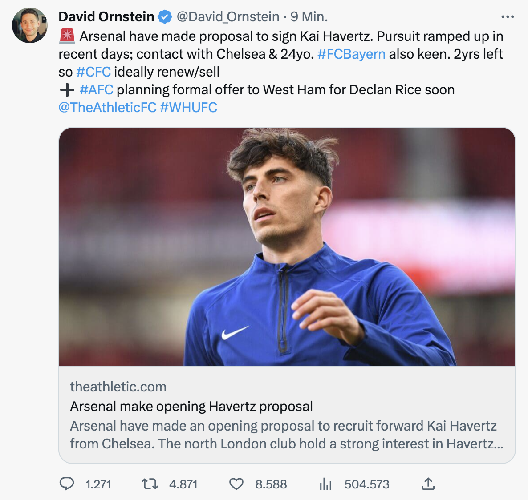
Task: Click the 8.588 likes count
Action: coord(271,484)
